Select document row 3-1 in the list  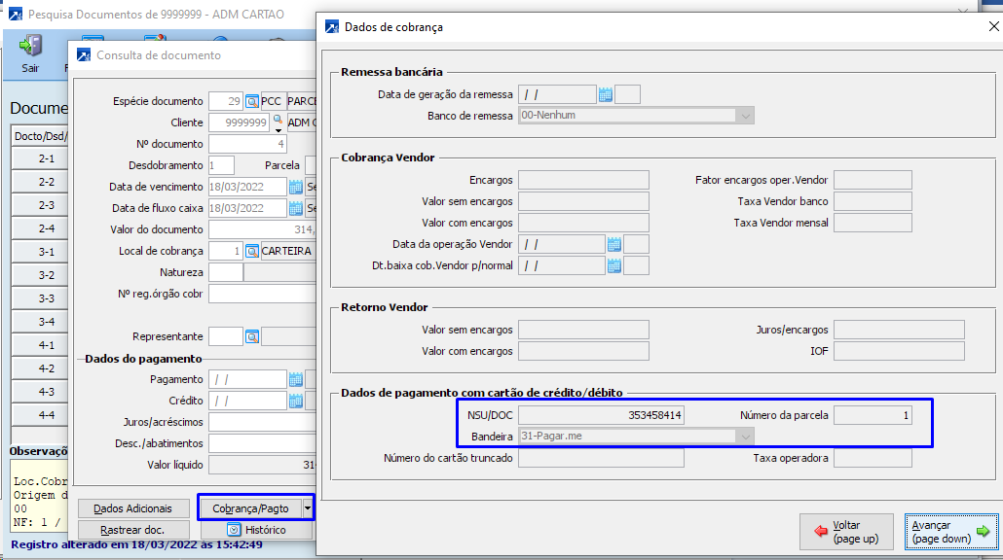46,252
